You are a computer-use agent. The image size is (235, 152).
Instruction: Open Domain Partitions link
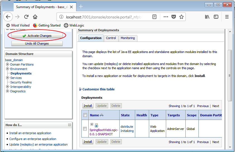[x=22, y=64]
